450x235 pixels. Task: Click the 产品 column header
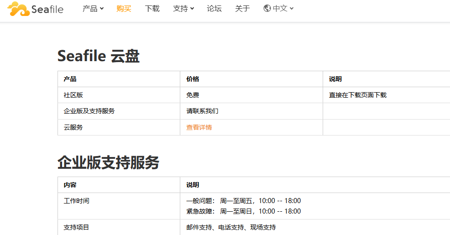119,79
